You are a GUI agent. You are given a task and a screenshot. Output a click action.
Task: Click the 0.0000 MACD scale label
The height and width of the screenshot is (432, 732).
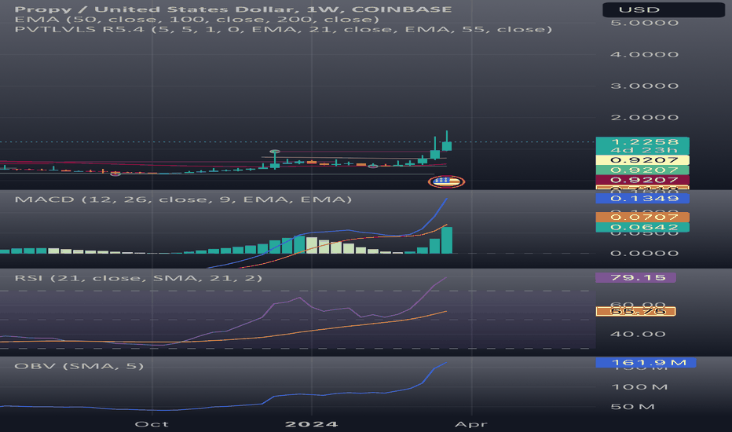pyautogui.click(x=644, y=253)
